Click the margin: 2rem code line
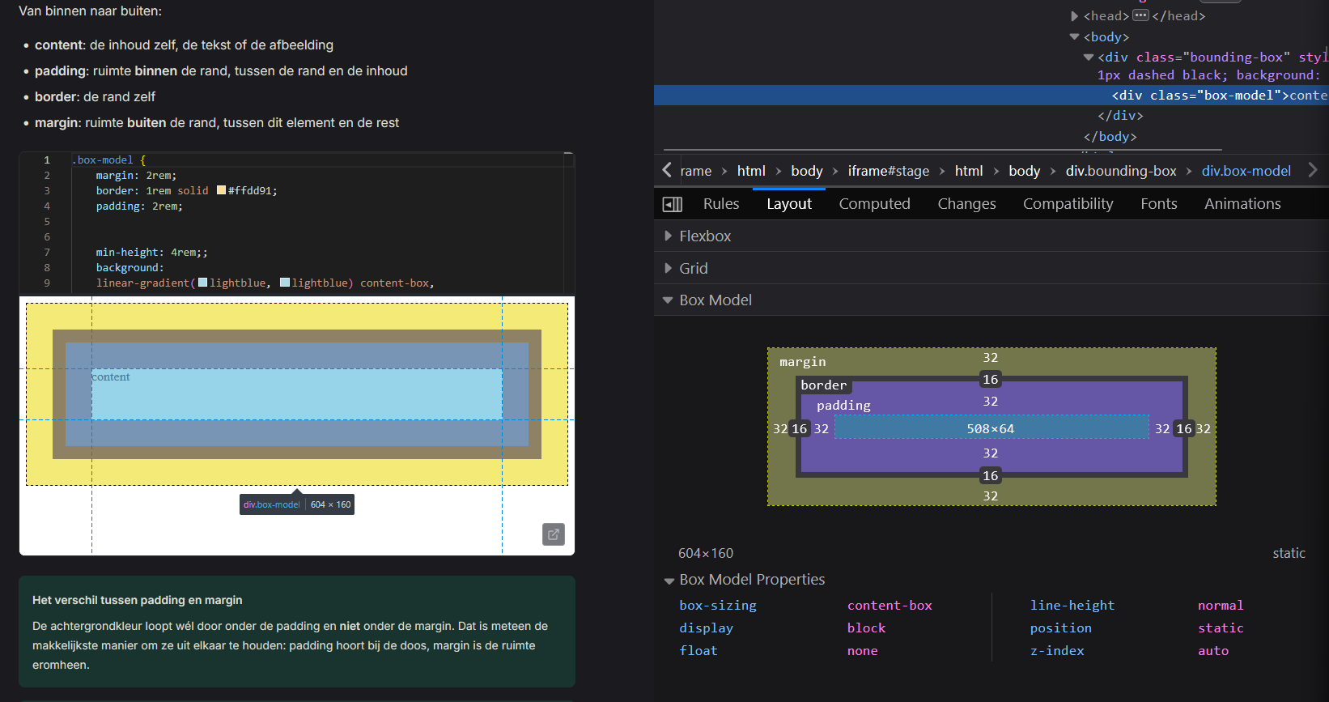This screenshot has height=702, width=1329. [136, 175]
